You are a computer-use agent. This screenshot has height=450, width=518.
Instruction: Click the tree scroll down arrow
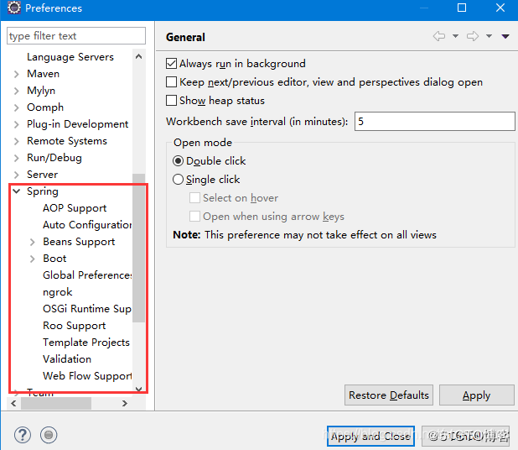[139, 390]
